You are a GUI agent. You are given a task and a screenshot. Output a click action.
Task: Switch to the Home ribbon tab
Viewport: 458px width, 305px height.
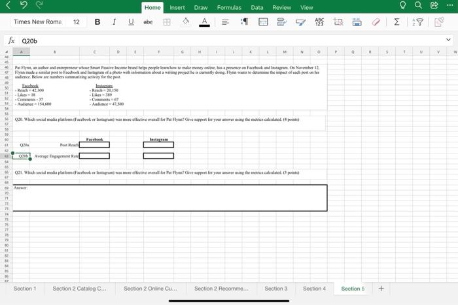click(x=152, y=8)
